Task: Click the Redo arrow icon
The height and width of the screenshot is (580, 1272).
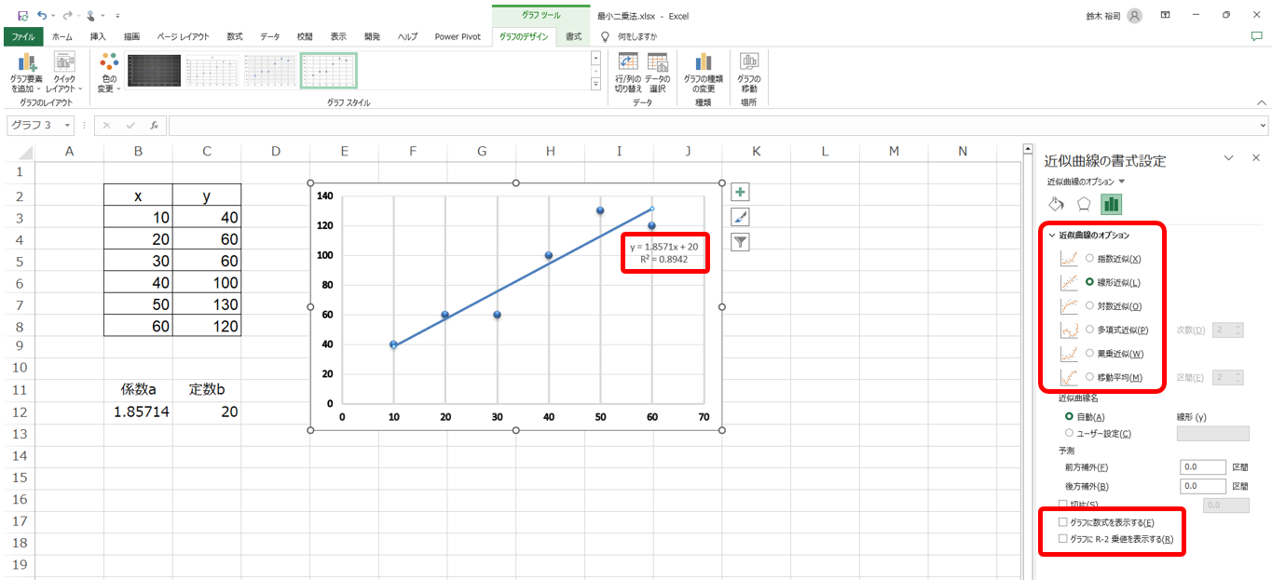Action: pos(66,16)
